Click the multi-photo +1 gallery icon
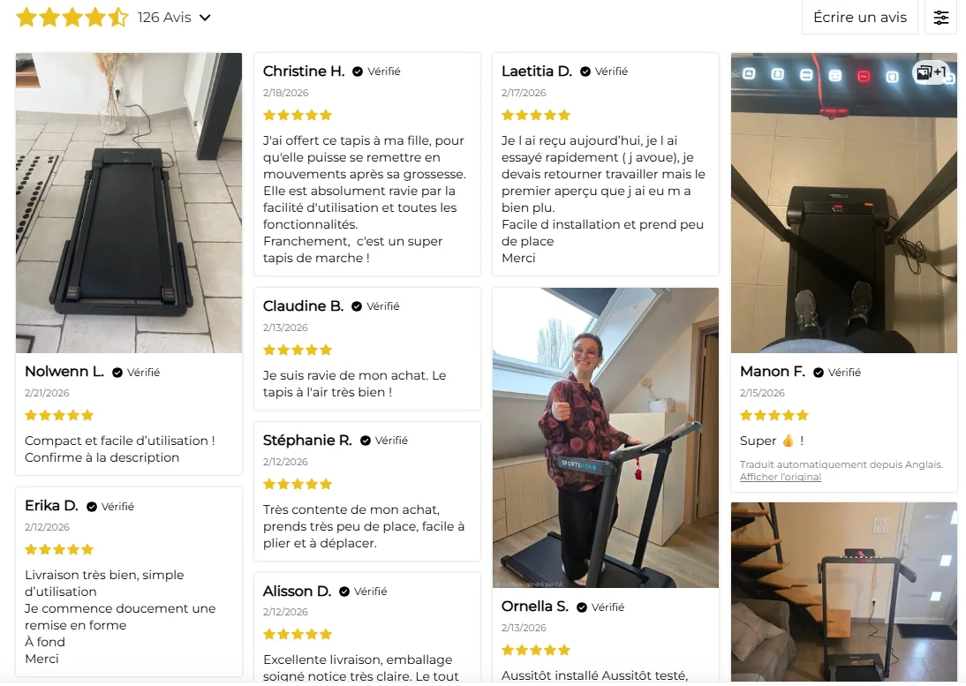The width and height of the screenshot is (966, 686). (x=931, y=72)
